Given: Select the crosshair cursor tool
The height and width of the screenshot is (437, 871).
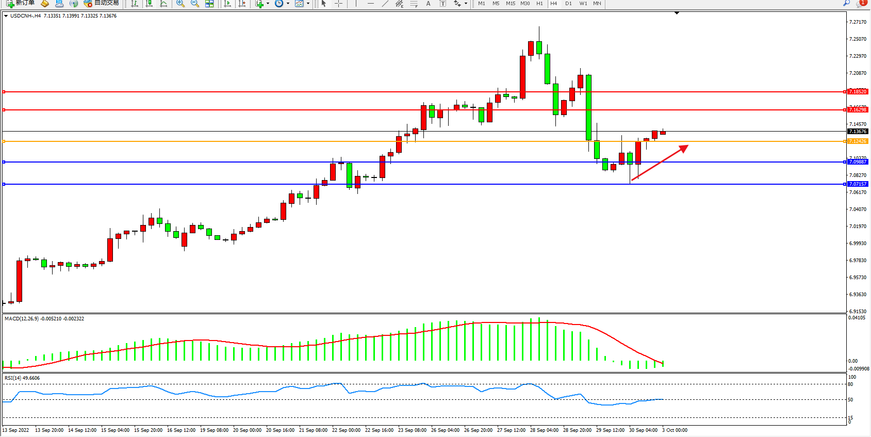Looking at the screenshot, I should point(338,4).
